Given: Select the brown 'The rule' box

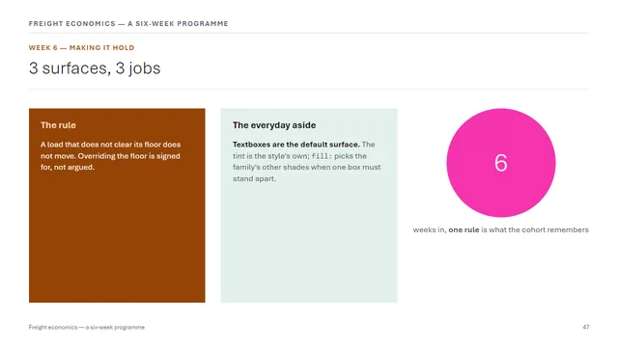Looking at the screenshot, I should pos(117,205).
